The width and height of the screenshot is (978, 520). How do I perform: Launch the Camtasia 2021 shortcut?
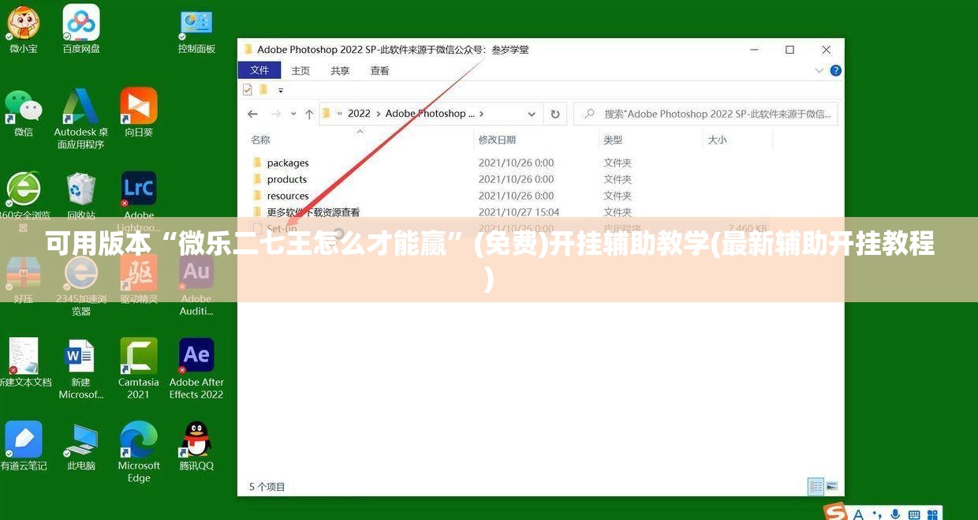[x=139, y=368]
